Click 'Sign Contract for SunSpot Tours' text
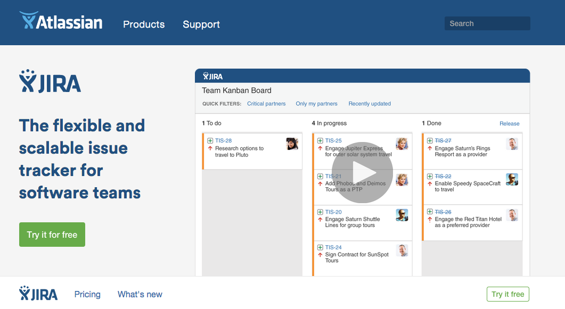 [357, 257]
